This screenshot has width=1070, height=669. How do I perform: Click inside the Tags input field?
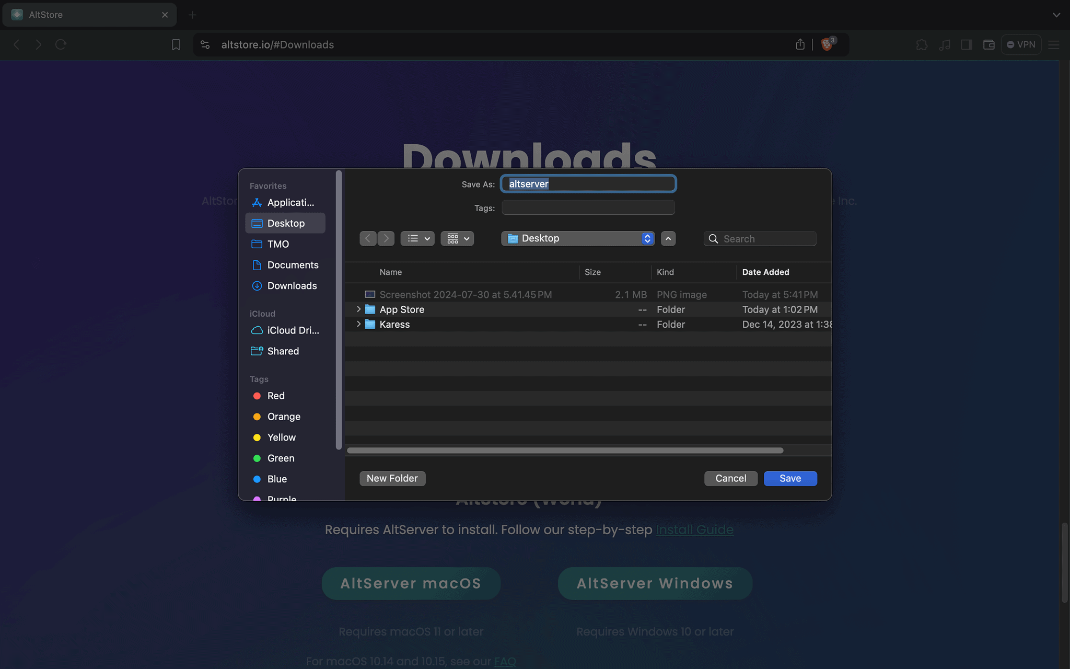(x=587, y=207)
